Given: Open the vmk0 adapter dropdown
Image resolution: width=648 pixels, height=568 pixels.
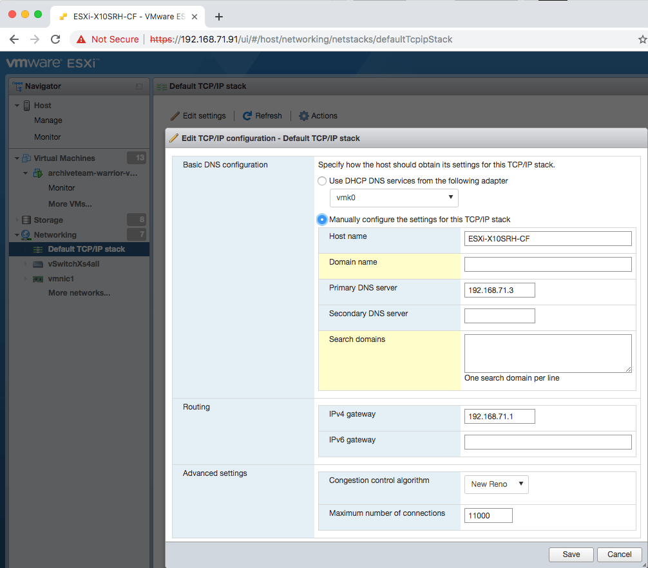Looking at the screenshot, I should pyautogui.click(x=394, y=198).
